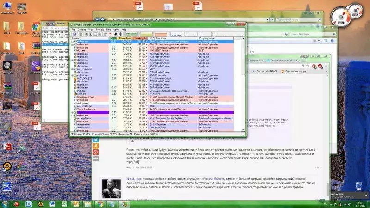Open the Файл menu in Notepad
Viewport: 370px width, 208px height.
click(45, 28)
